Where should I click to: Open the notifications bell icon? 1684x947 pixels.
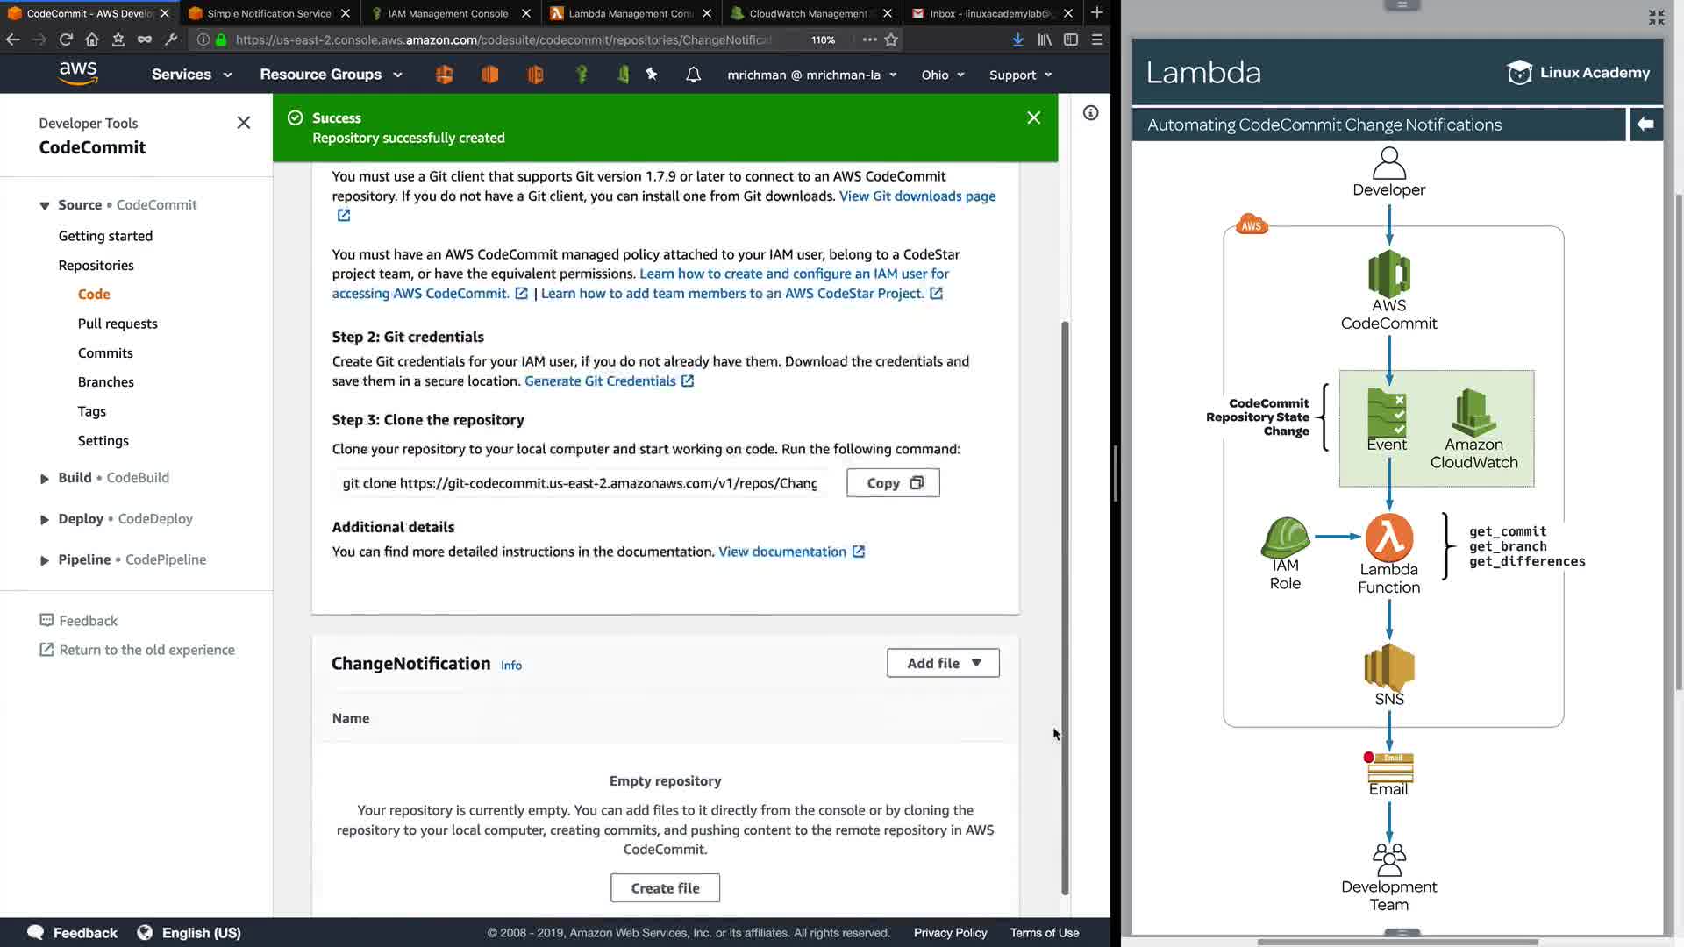click(693, 75)
